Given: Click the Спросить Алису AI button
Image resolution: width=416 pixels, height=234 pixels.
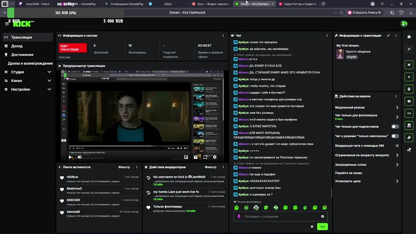Looking at the screenshot, I should point(364,13).
